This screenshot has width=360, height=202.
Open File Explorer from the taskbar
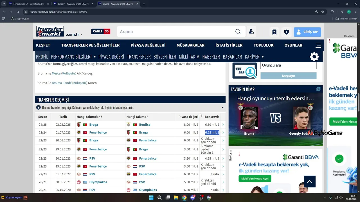click(x=176, y=198)
